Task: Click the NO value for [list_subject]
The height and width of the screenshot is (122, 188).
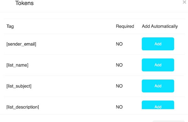Action: pos(119,86)
